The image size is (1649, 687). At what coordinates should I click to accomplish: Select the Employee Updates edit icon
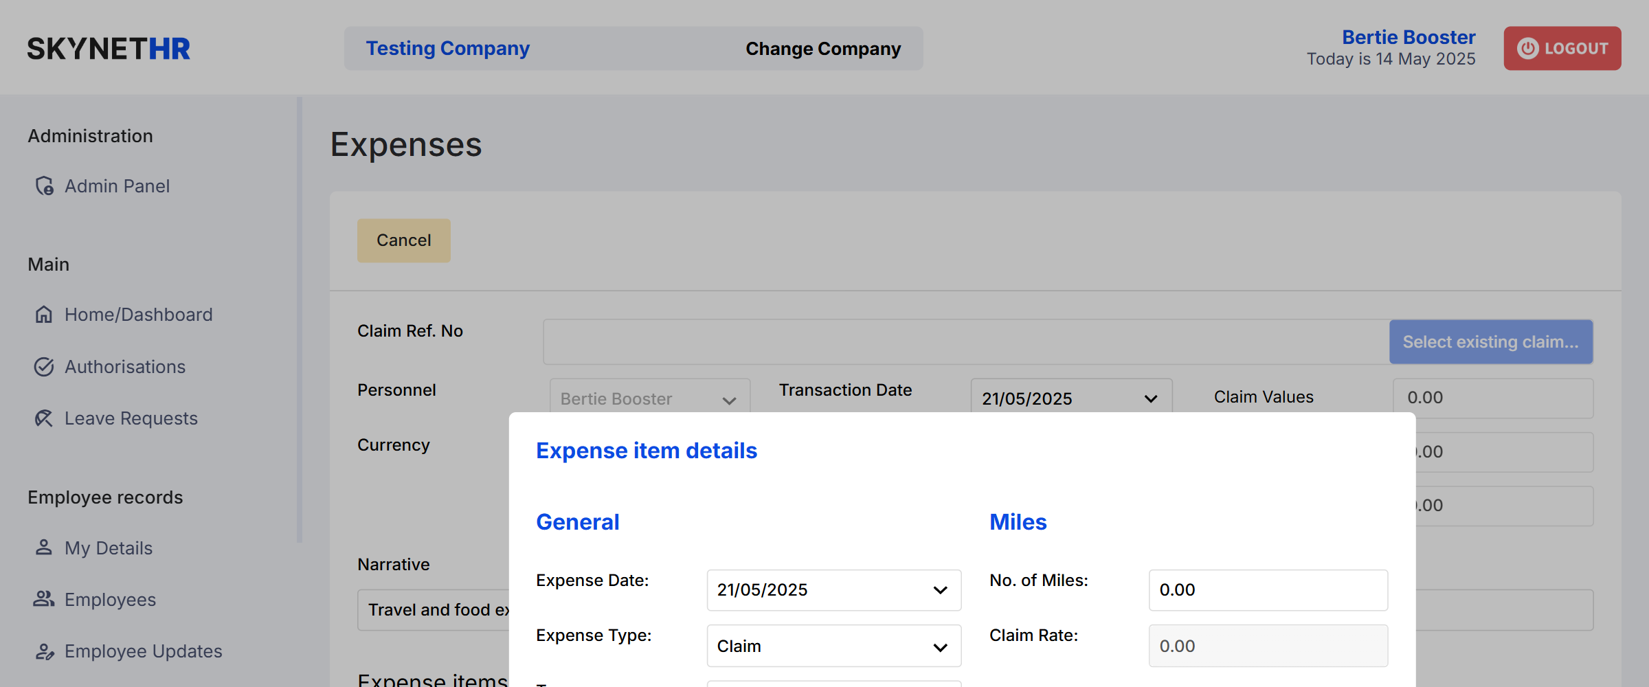coord(44,651)
